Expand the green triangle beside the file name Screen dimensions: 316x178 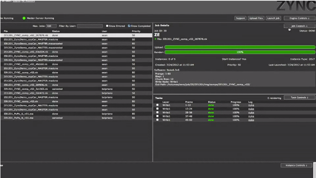point(156,39)
